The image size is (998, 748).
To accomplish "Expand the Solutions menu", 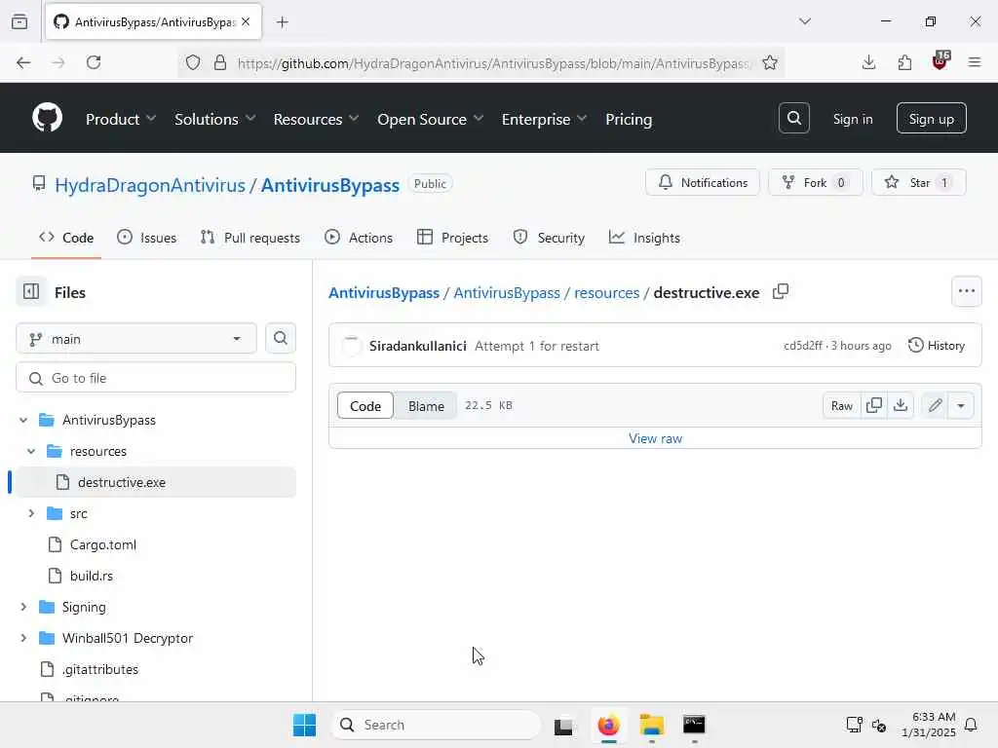I will [215, 119].
